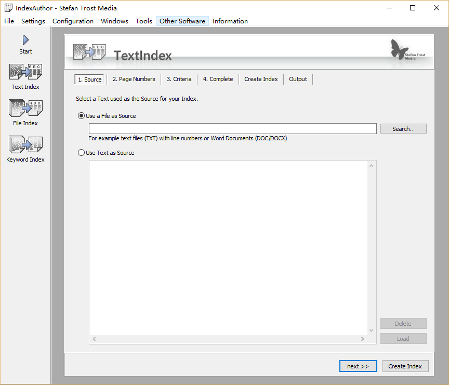The image size is (449, 385).
Task: Expand the Configuration menu
Action: point(73,21)
